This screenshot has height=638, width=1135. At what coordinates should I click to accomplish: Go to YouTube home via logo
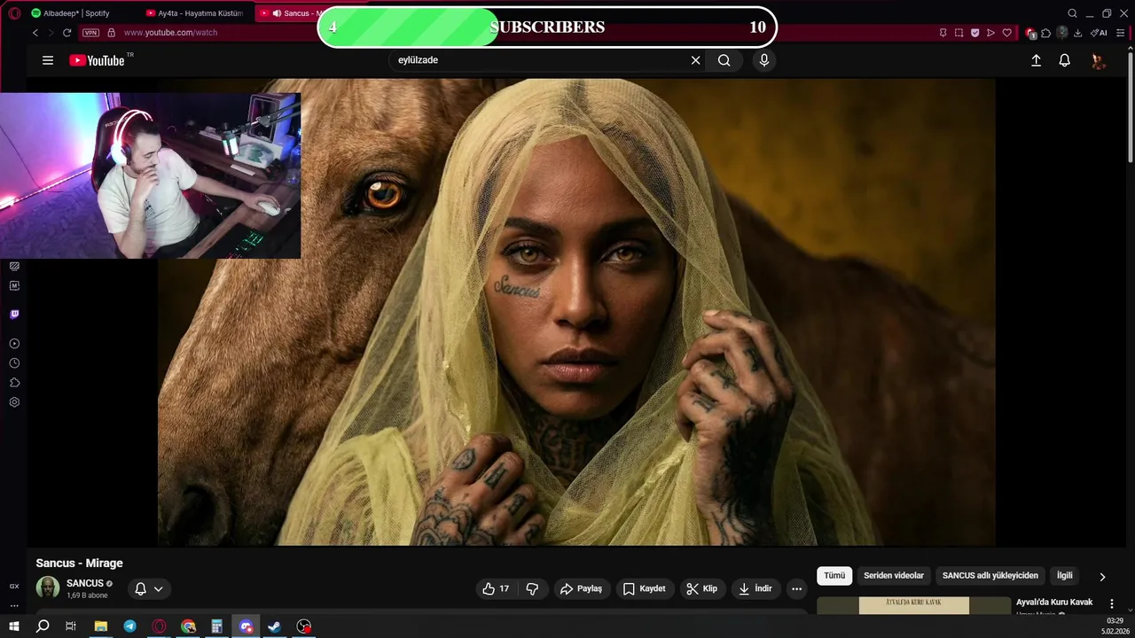(98, 60)
